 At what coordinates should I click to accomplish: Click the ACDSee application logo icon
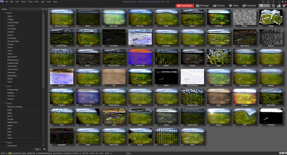point(2,2)
